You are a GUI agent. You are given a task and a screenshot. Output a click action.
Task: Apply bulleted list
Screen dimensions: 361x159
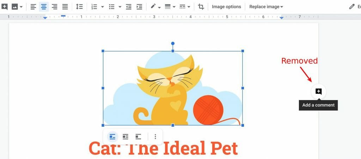[x=112, y=7]
